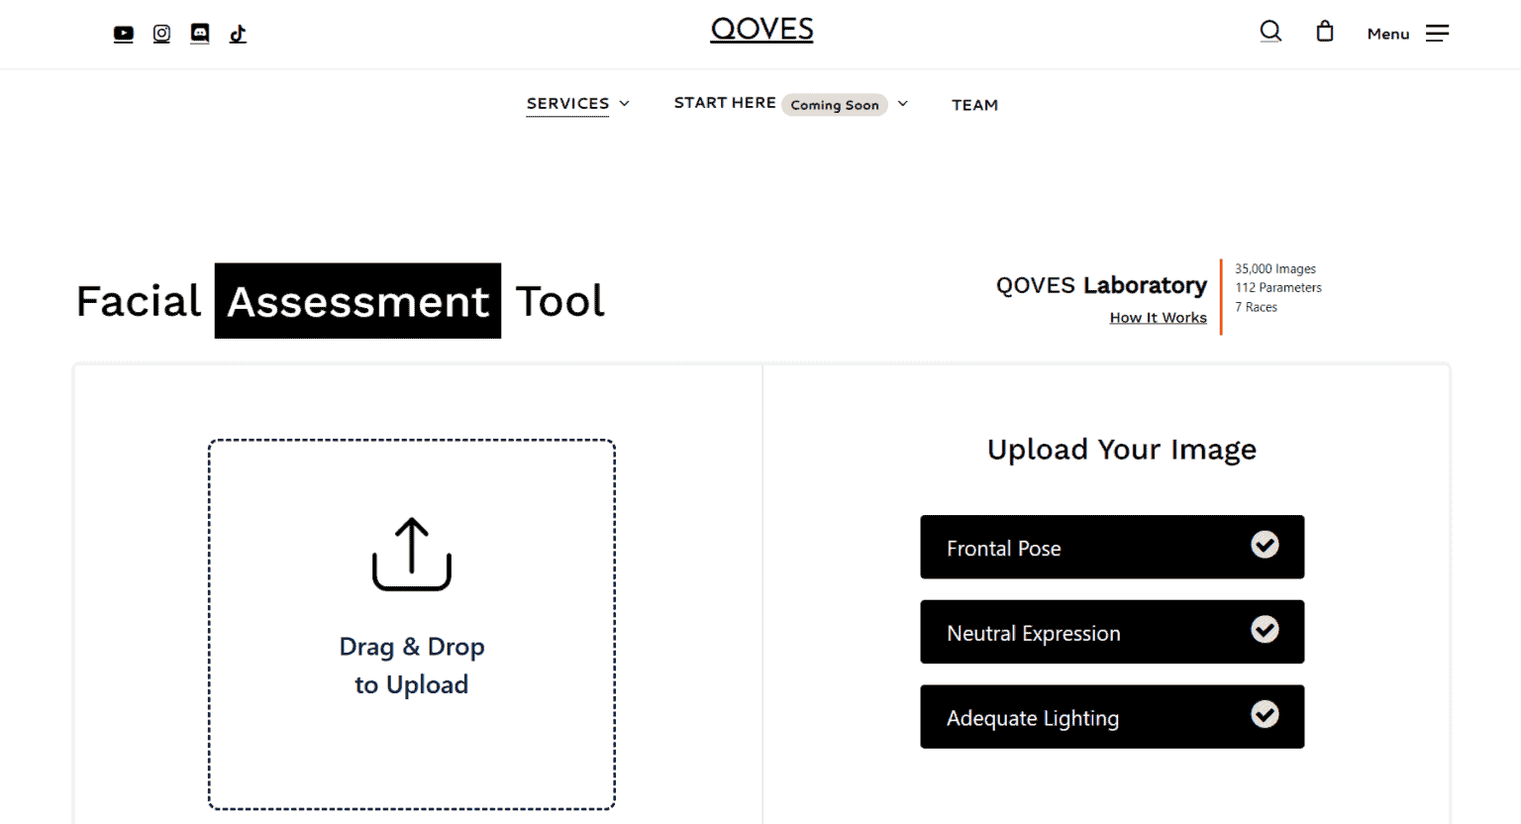
Task: Click the 112 Parameters text
Action: (1278, 288)
